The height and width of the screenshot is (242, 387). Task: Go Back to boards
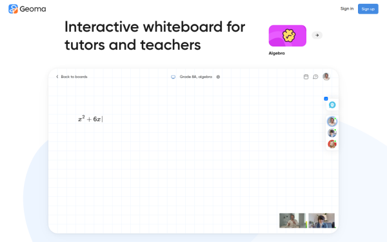72,77
